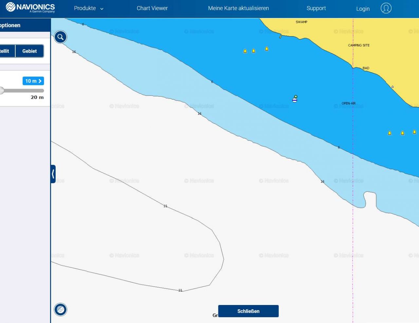This screenshot has height=323, width=419.
Task: Click the Navionics logo
Action: 30,8
